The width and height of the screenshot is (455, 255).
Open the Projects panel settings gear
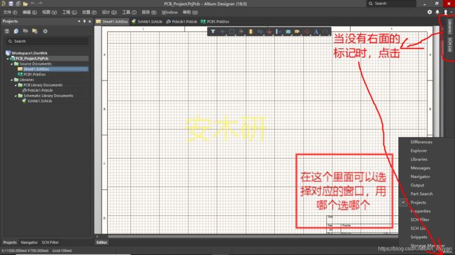(x=45, y=31)
